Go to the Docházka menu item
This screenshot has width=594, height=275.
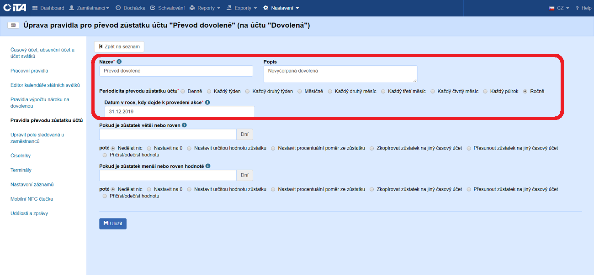tap(131, 8)
